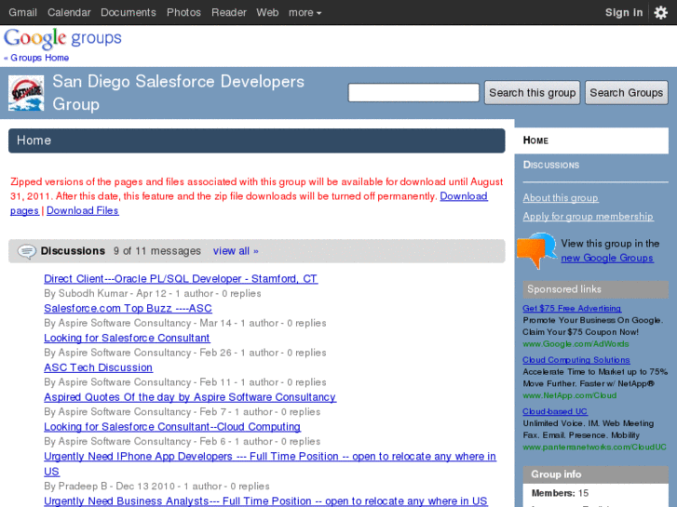Click www.NetApp.com/Cloud URL
677x507 pixels.
(570, 395)
